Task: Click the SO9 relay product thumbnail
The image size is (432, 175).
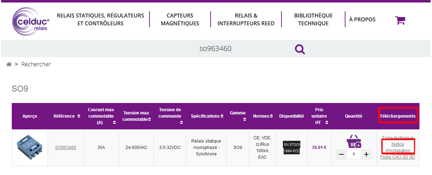Action: click(x=30, y=147)
